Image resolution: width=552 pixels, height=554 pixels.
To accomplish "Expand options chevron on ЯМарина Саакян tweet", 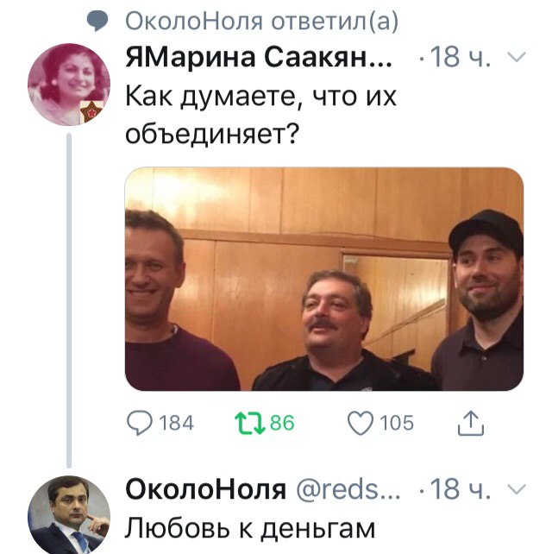I will tap(517, 57).
